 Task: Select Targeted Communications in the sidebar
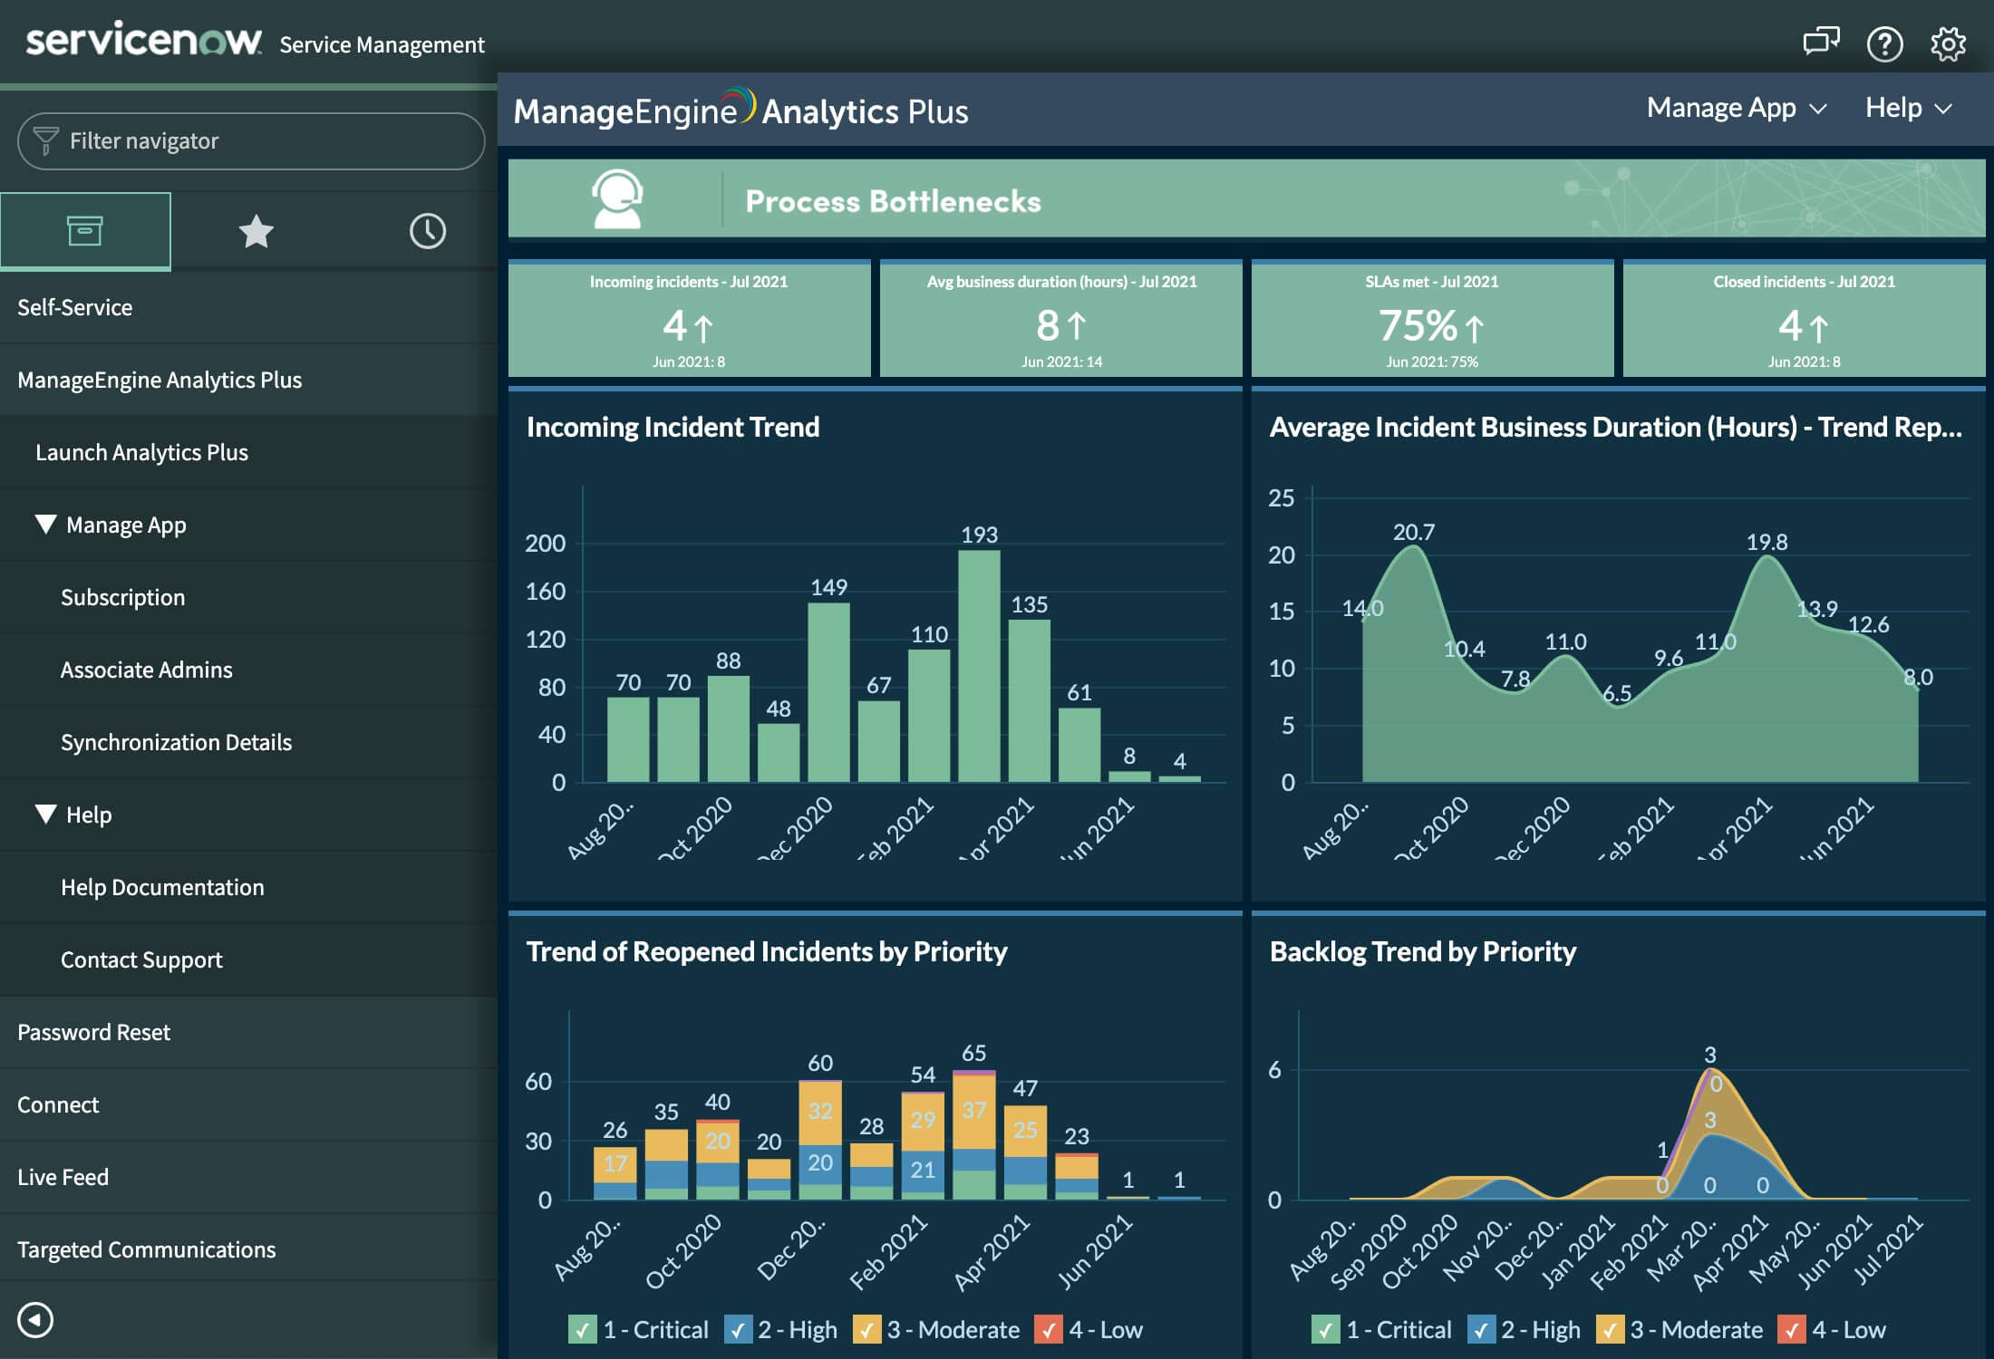[147, 1249]
